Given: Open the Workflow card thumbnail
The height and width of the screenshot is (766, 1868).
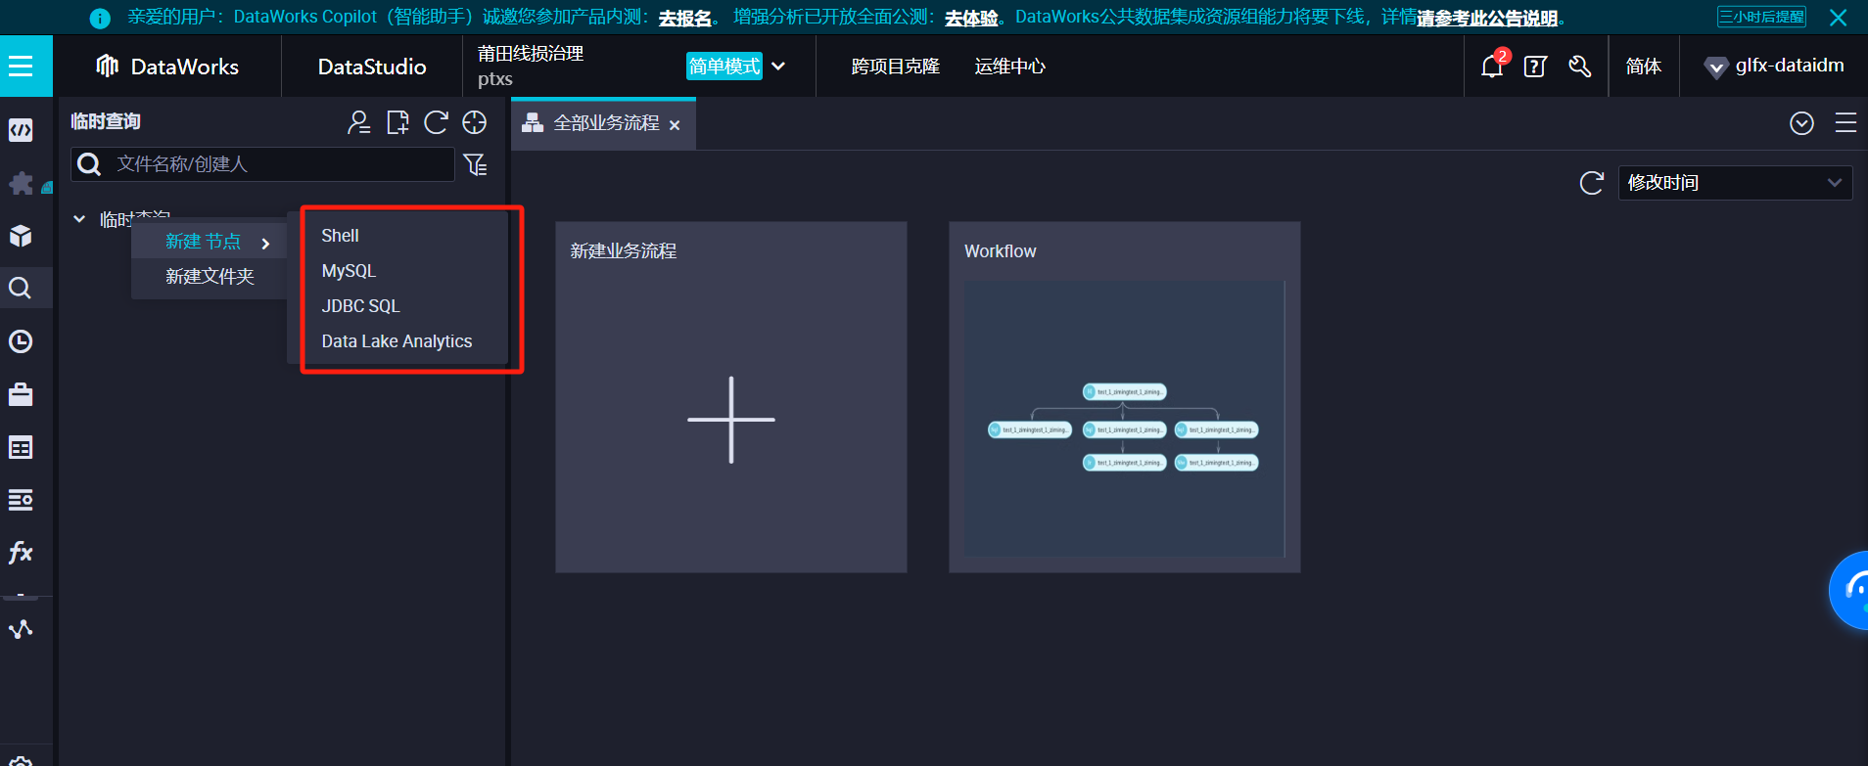Looking at the screenshot, I should click(x=1125, y=419).
